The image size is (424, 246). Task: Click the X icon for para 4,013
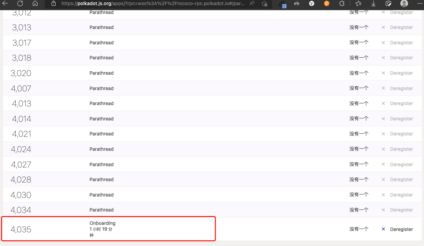click(383, 103)
